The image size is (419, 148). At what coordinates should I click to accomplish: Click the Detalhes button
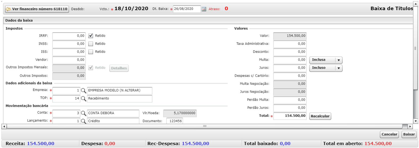[x=119, y=68]
